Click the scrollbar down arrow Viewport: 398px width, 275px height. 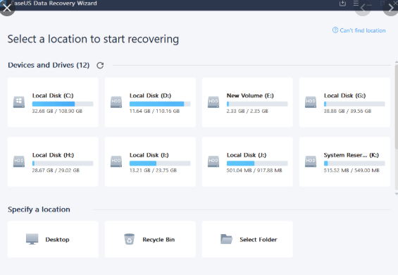pyautogui.click(x=397, y=194)
